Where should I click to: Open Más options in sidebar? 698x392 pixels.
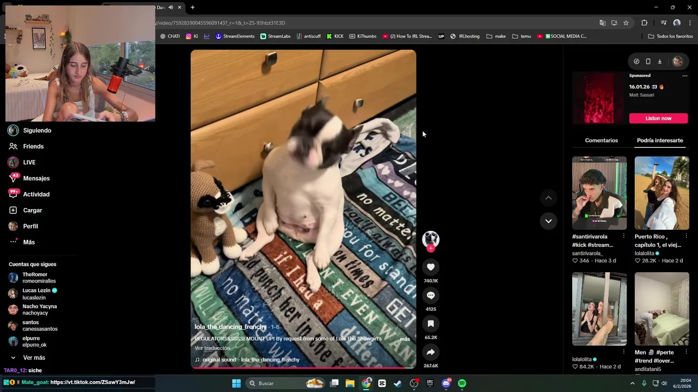click(29, 242)
